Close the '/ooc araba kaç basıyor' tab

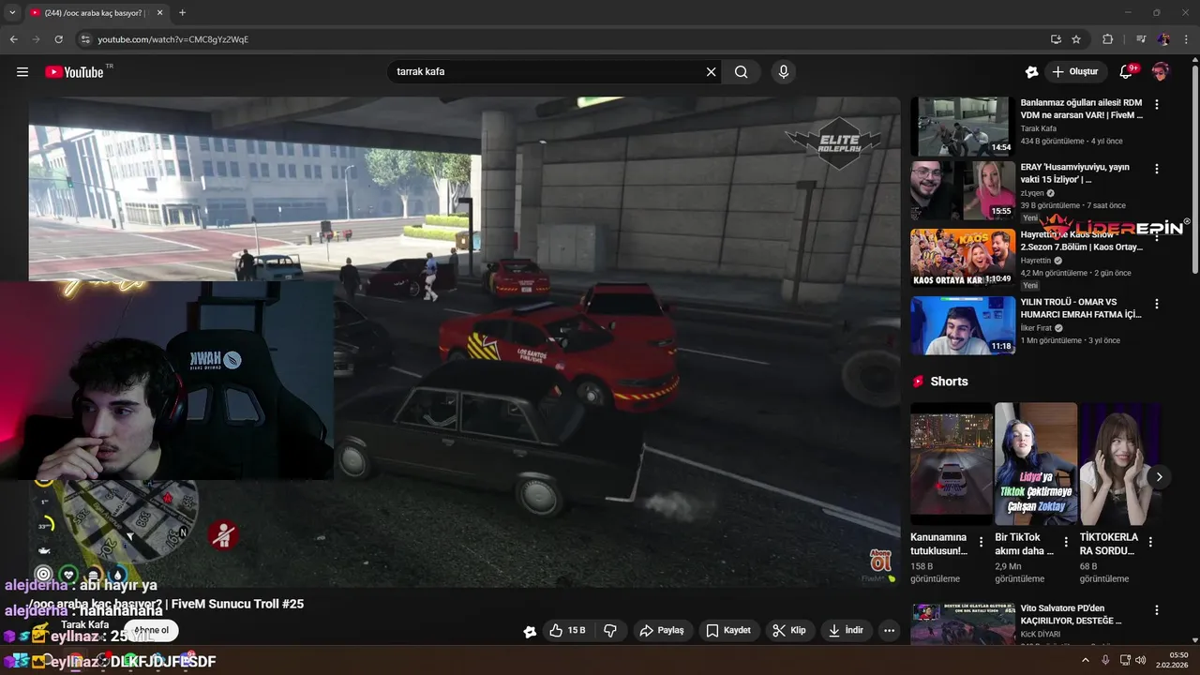[159, 13]
